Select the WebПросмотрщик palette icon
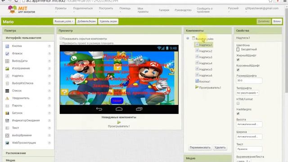Image resolution: width=288 pixels, height=162 pixels. tap(7, 143)
